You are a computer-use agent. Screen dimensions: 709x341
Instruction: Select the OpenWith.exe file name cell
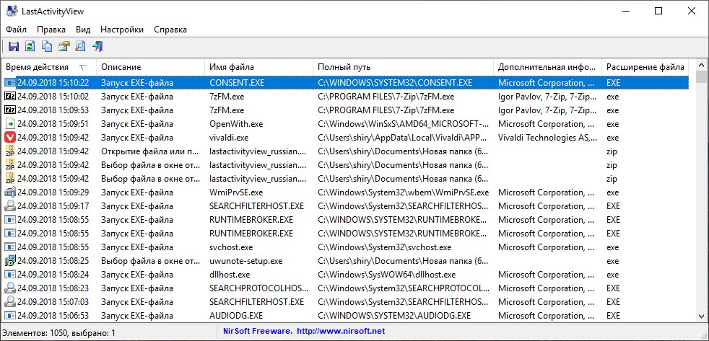point(236,124)
